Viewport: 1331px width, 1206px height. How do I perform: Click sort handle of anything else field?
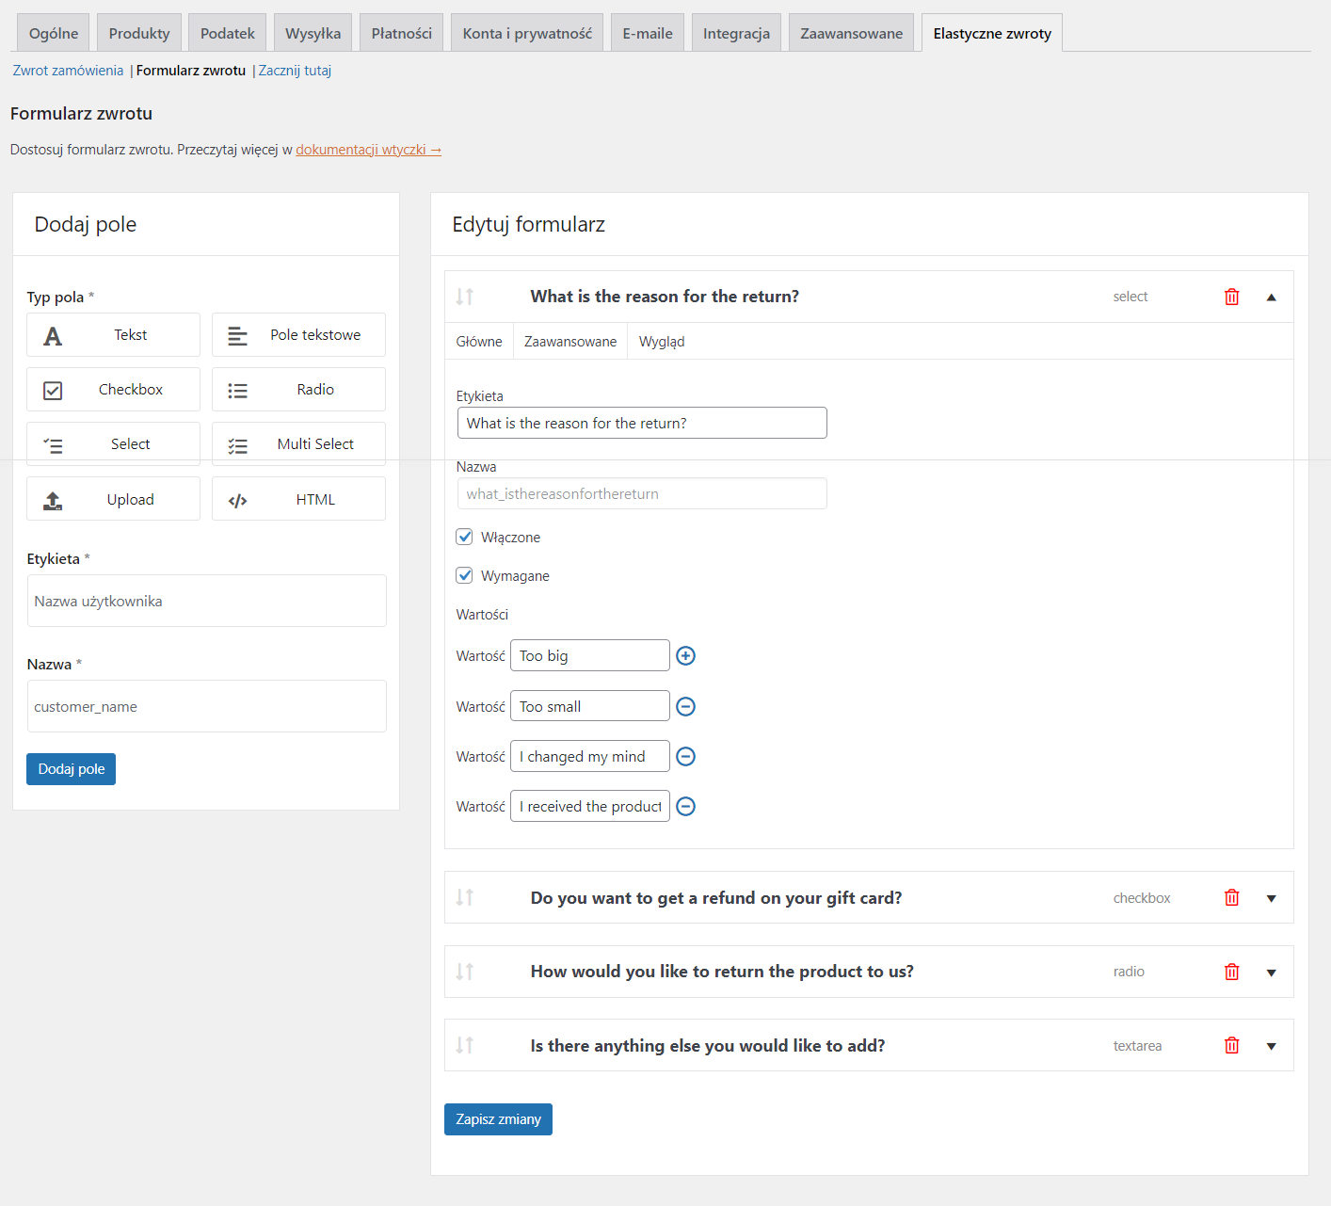465,1045
